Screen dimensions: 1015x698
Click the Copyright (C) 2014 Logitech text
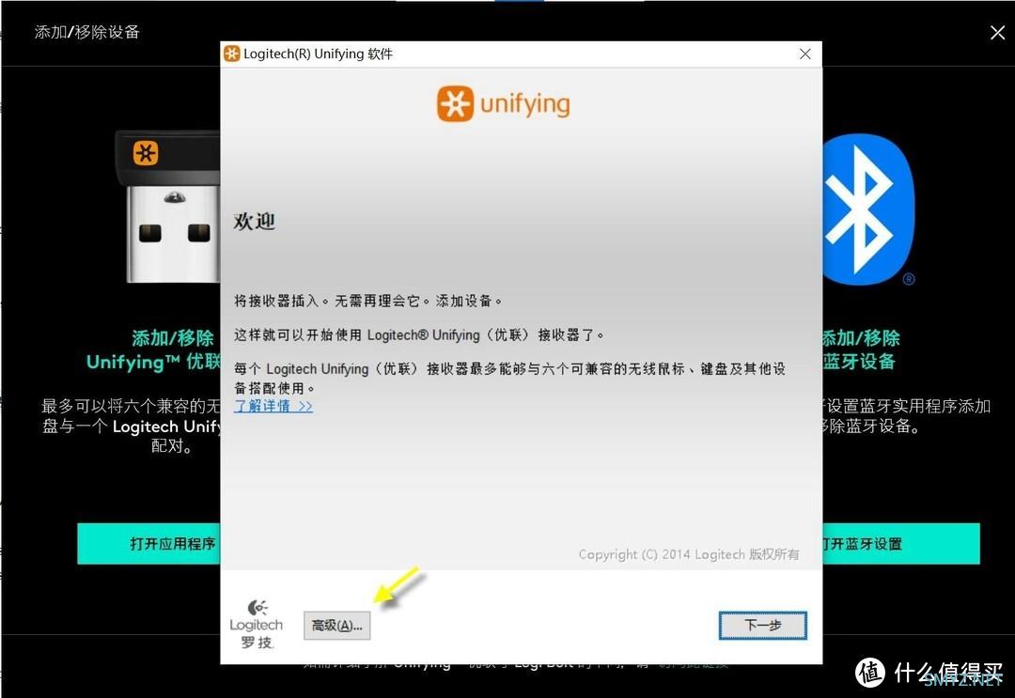pyautogui.click(x=689, y=554)
